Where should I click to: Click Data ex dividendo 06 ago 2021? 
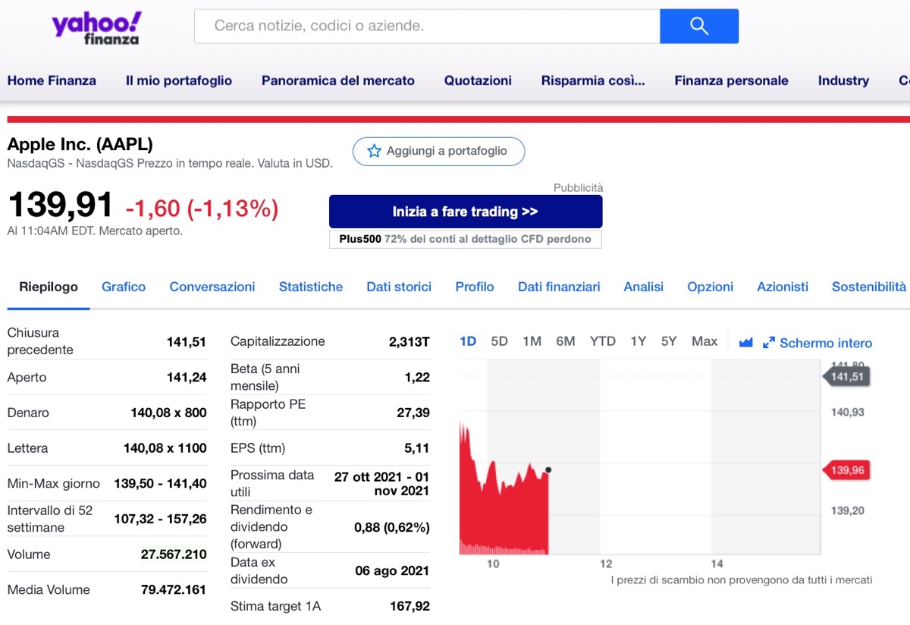[392, 570]
